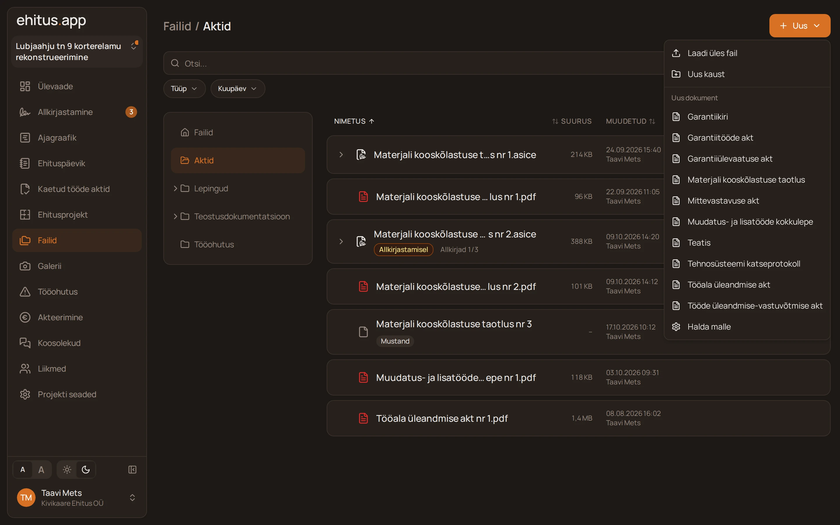Click the orange Uus button

coord(800,26)
